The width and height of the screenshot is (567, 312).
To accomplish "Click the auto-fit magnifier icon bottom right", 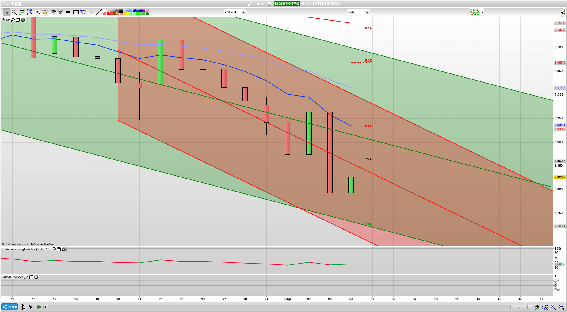I will coord(545,307).
